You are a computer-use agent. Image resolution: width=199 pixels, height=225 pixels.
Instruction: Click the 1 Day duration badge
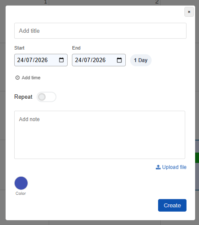[141, 60]
